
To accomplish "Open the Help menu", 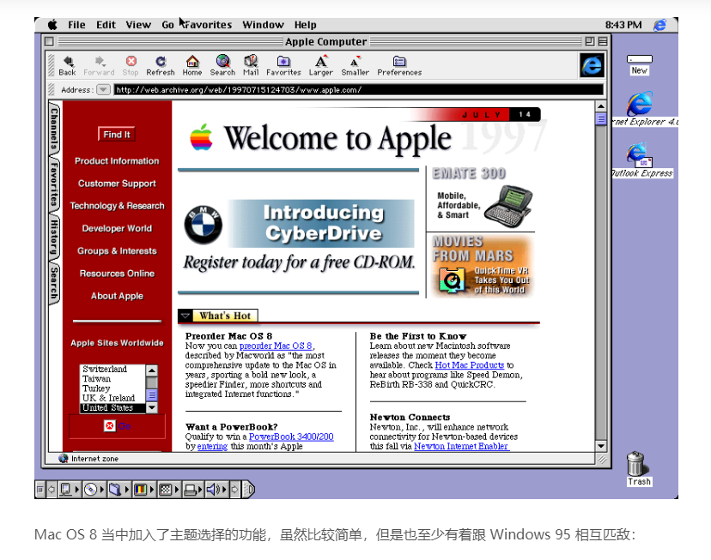I will tap(305, 25).
